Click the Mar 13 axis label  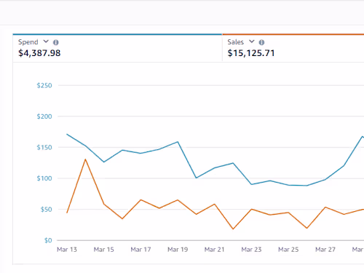point(67,250)
